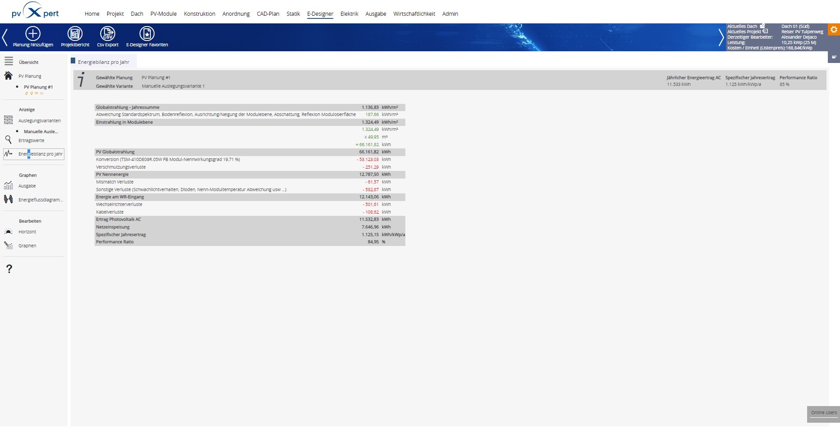Open the Projektbericht report icon

(x=74, y=33)
